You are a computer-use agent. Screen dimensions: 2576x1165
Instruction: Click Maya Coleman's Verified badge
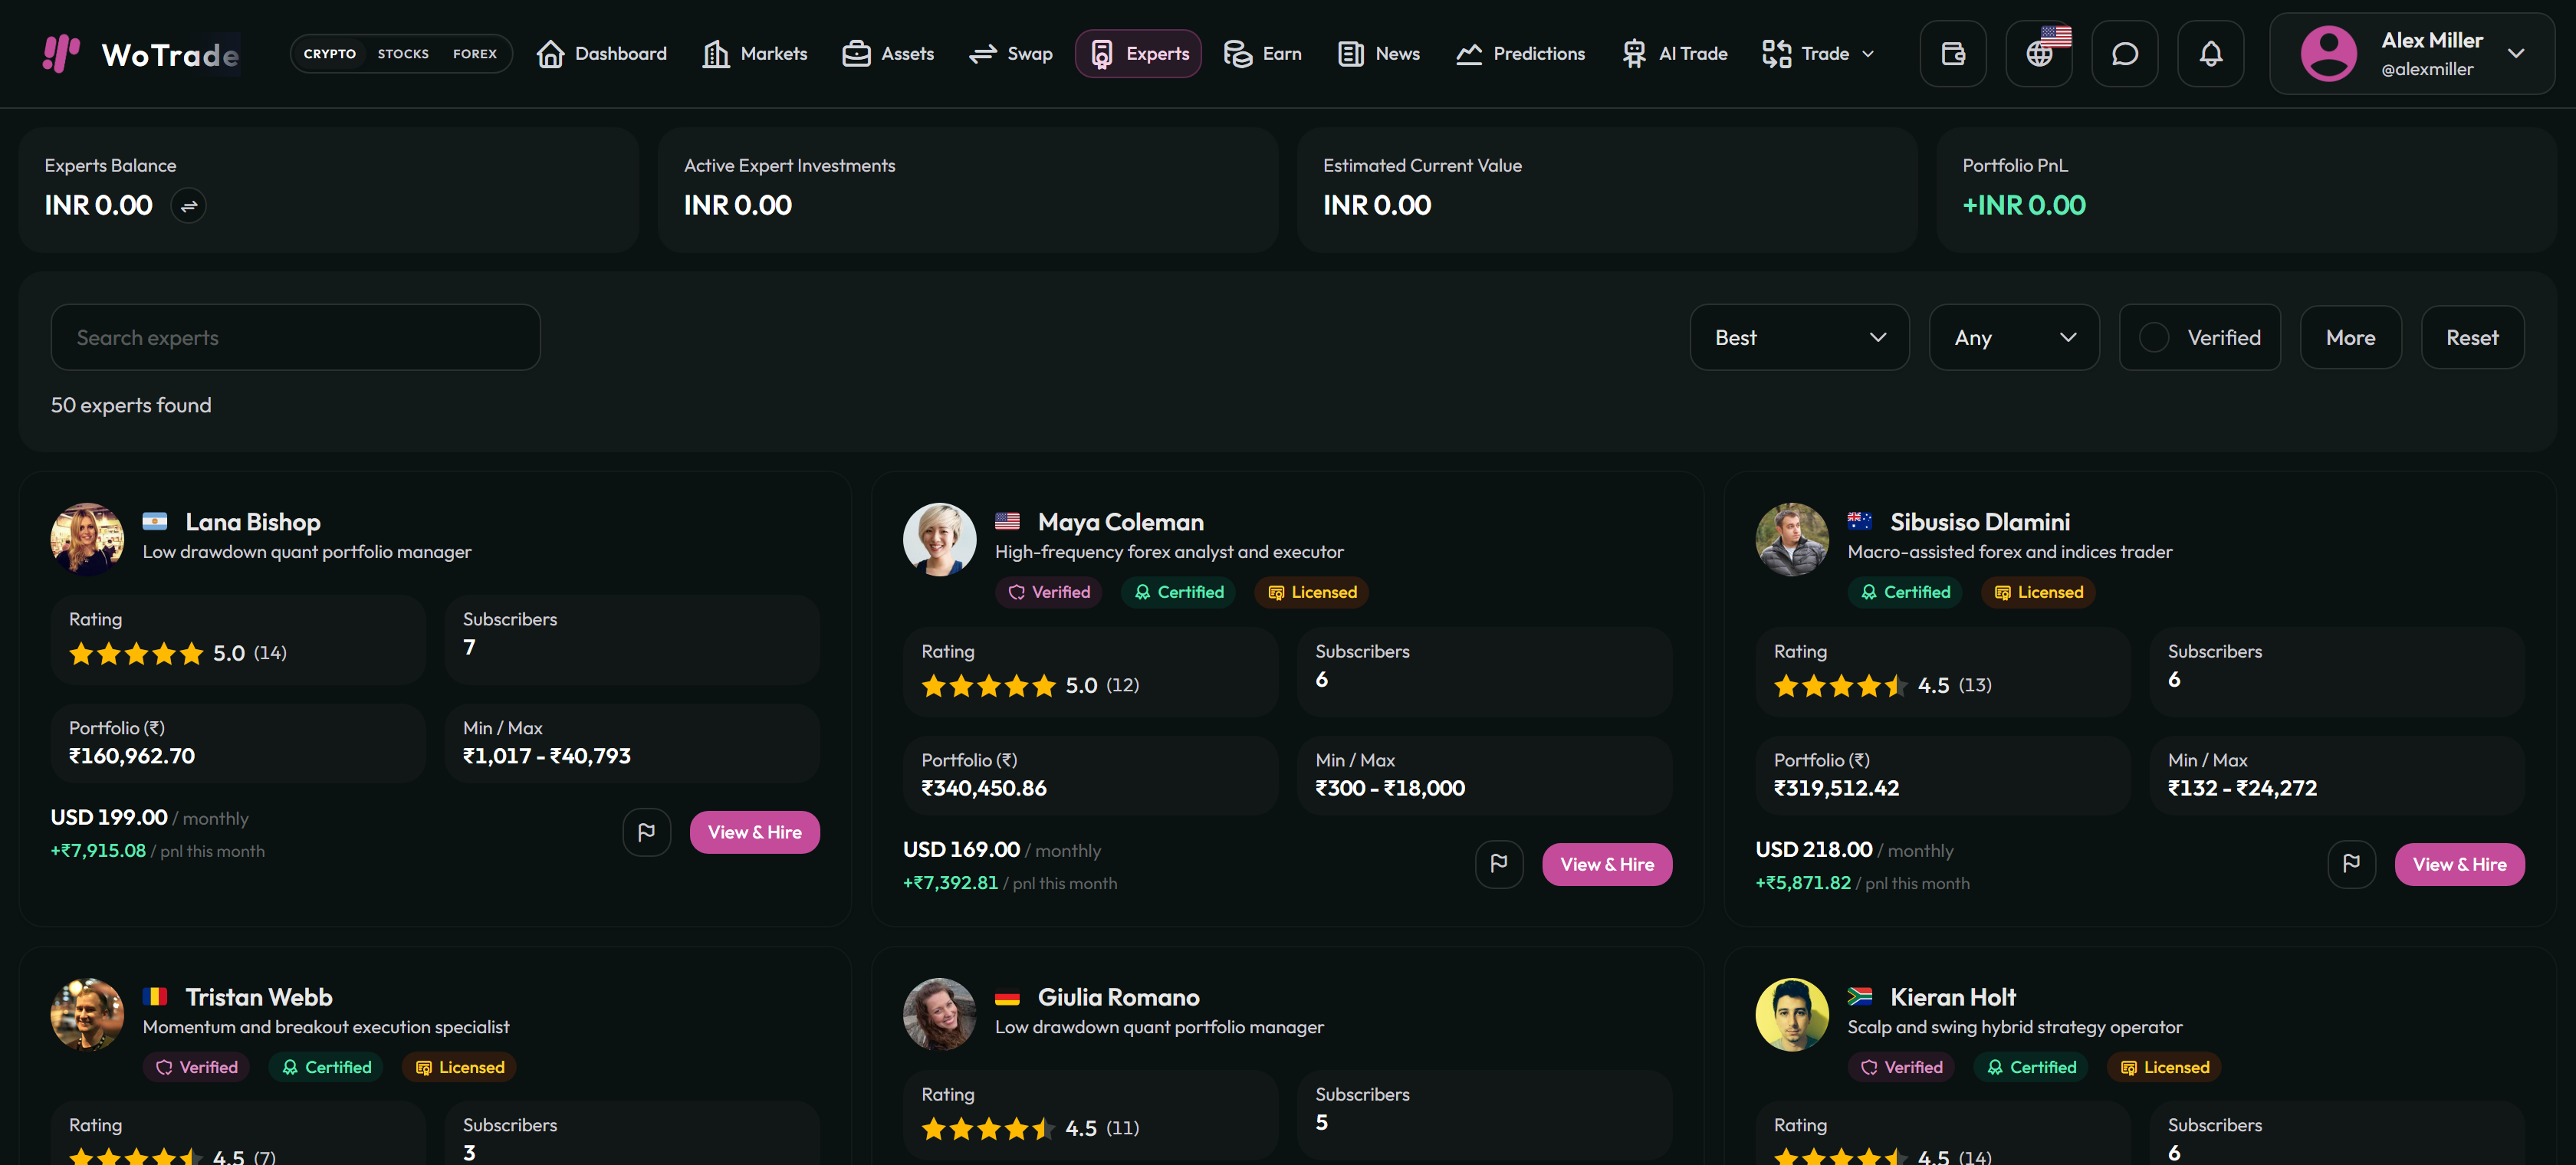pyautogui.click(x=1049, y=592)
